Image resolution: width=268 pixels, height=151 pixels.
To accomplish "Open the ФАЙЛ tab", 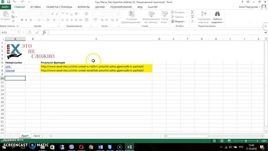I will coord(5,7).
